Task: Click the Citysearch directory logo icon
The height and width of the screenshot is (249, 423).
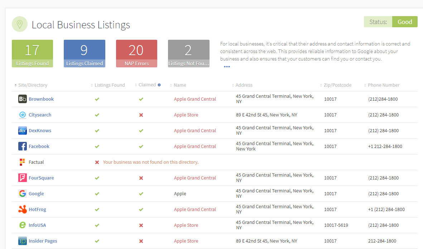Action: click(x=23, y=115)
